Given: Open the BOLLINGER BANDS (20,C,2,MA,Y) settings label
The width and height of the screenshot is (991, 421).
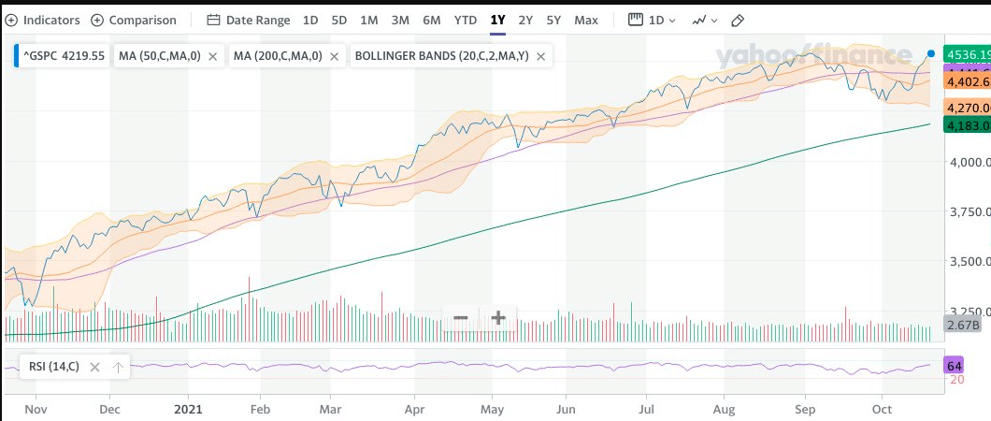Looking at the screenshot, I should pyautogui.click(x=441, y=56).
